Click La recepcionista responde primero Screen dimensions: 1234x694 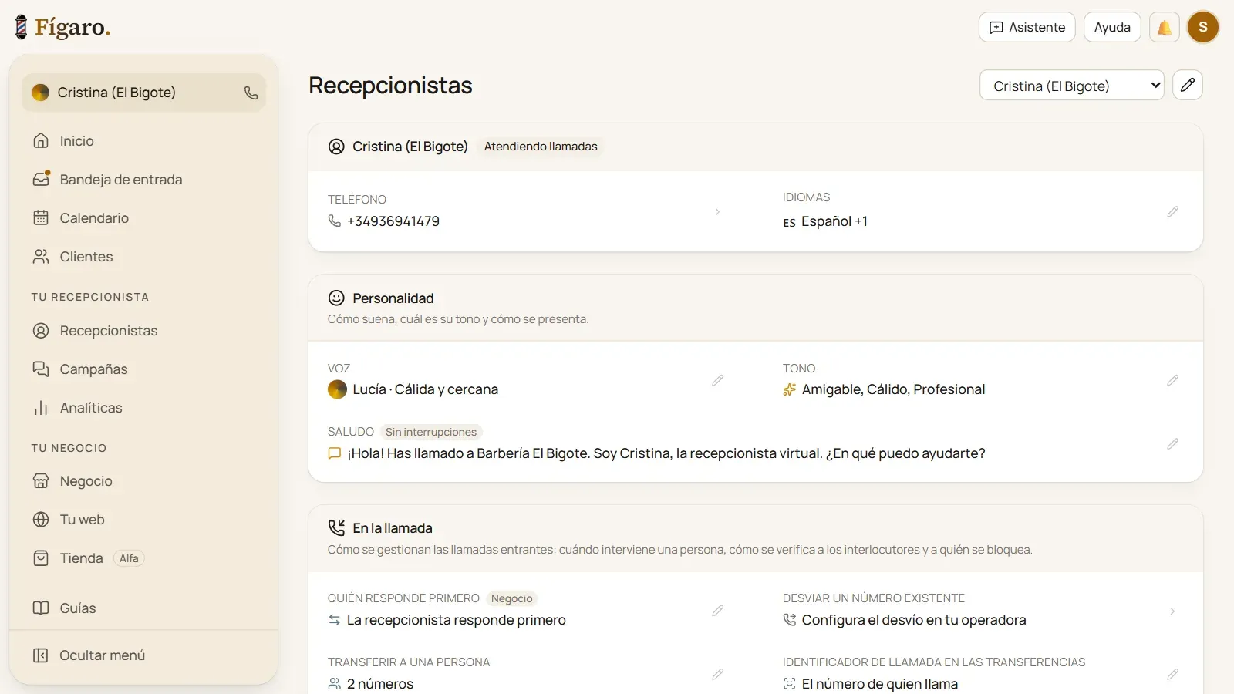pos(457,620)
